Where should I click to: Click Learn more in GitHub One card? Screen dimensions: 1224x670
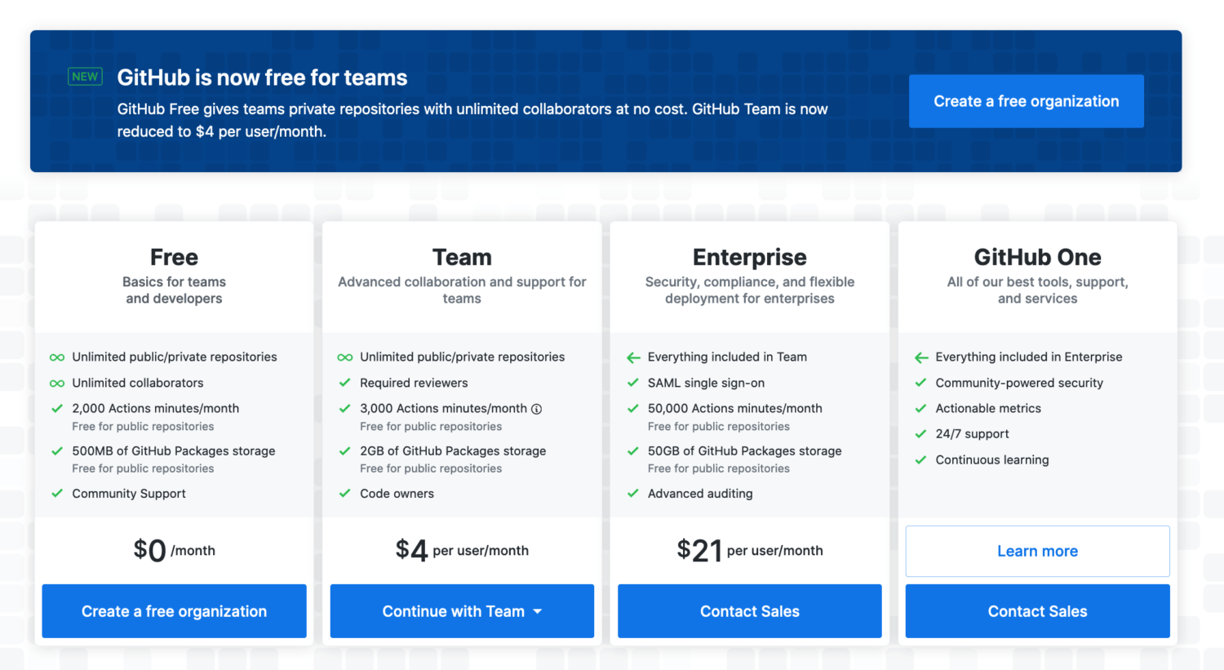point(1037,551)
